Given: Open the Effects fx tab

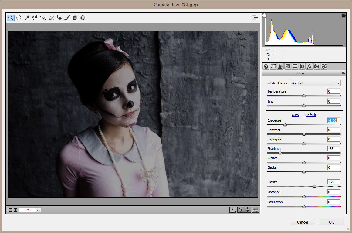Looking at the screenshot, I should tap(310, 66).
